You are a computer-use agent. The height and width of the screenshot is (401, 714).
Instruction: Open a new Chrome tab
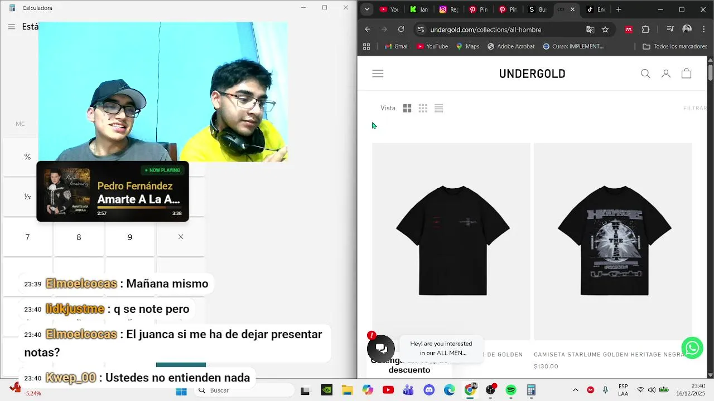tap(619, 9)
